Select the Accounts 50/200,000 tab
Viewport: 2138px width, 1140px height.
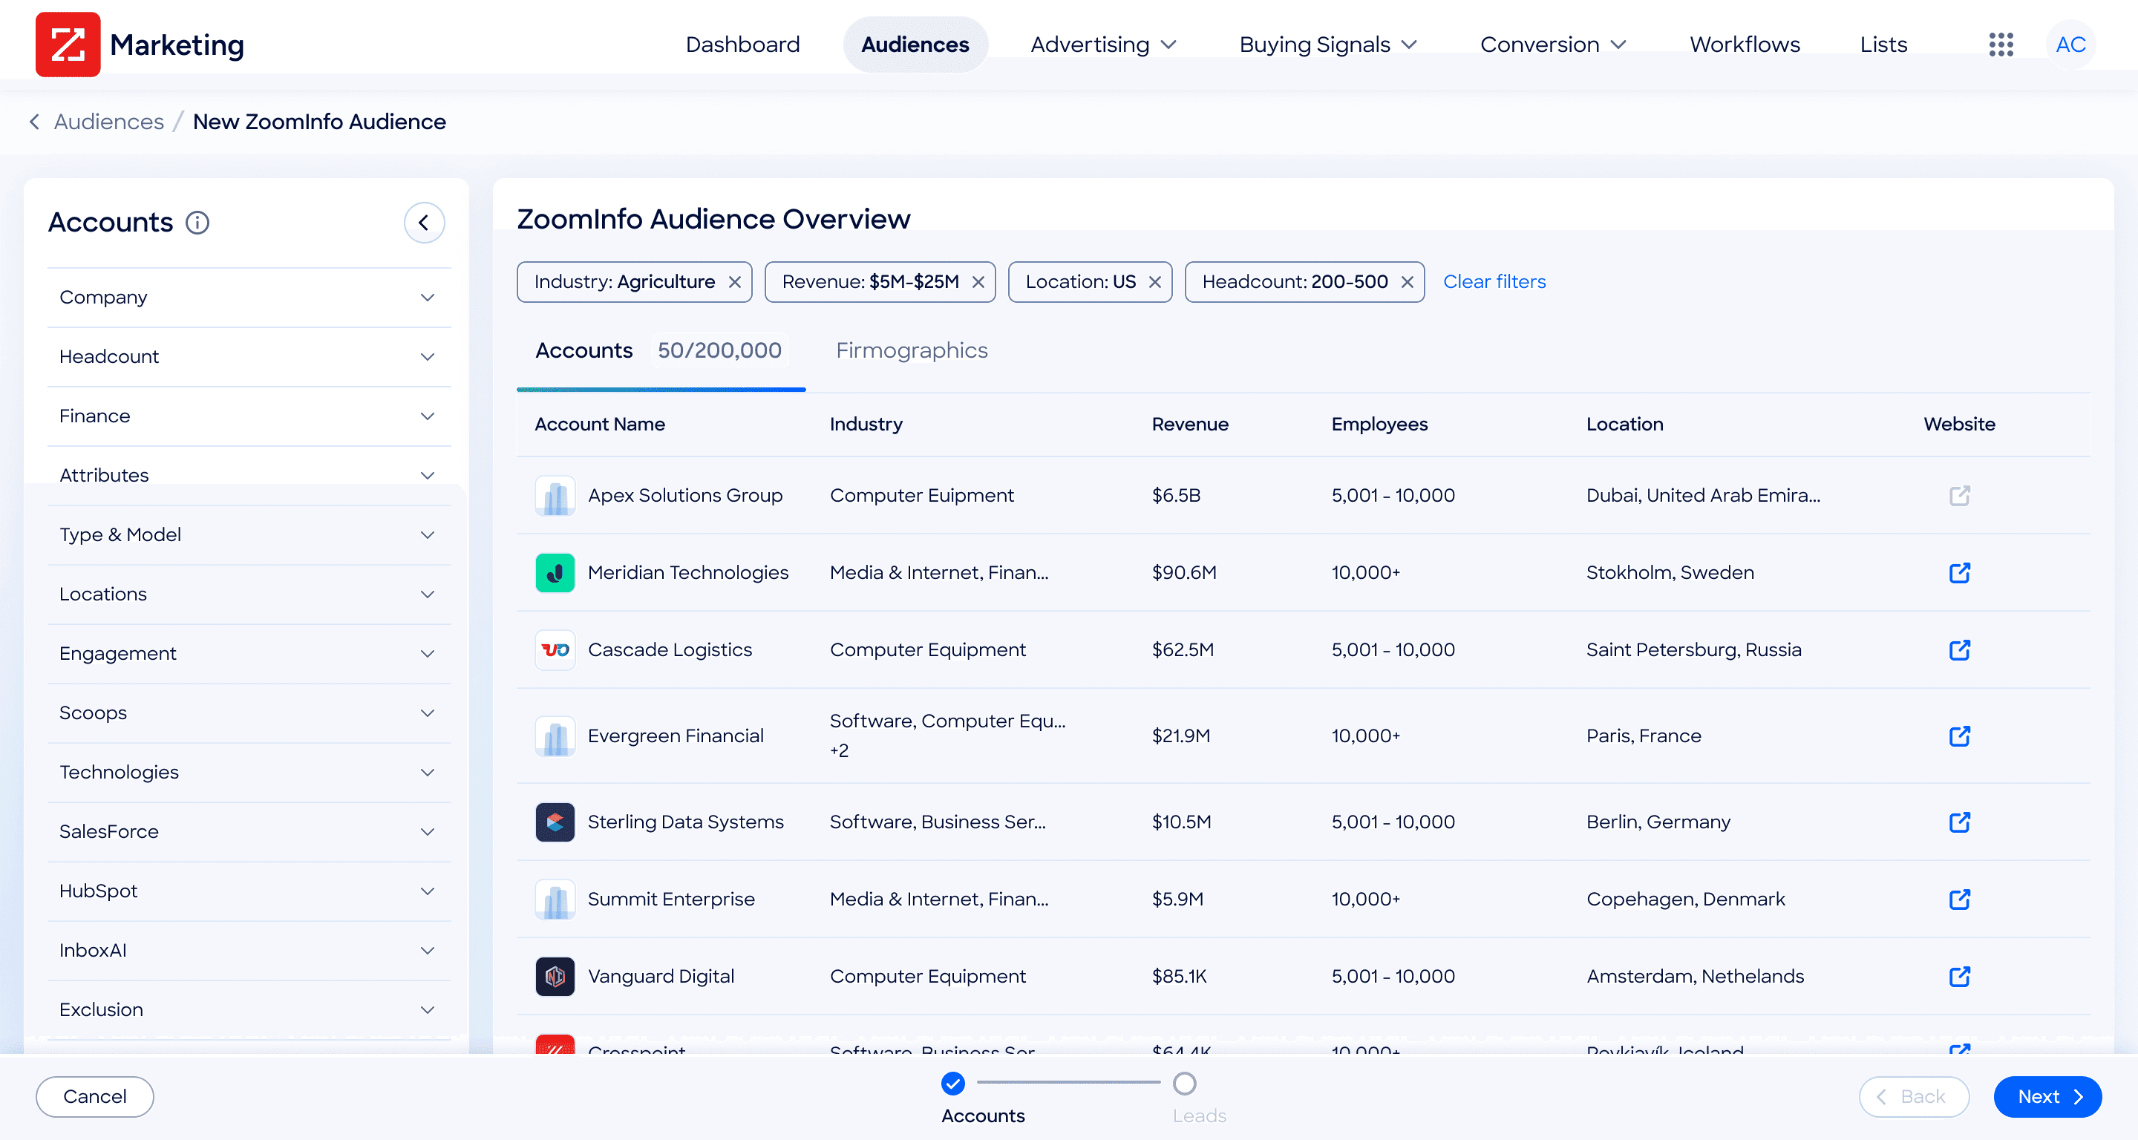(x=661, y=351)
